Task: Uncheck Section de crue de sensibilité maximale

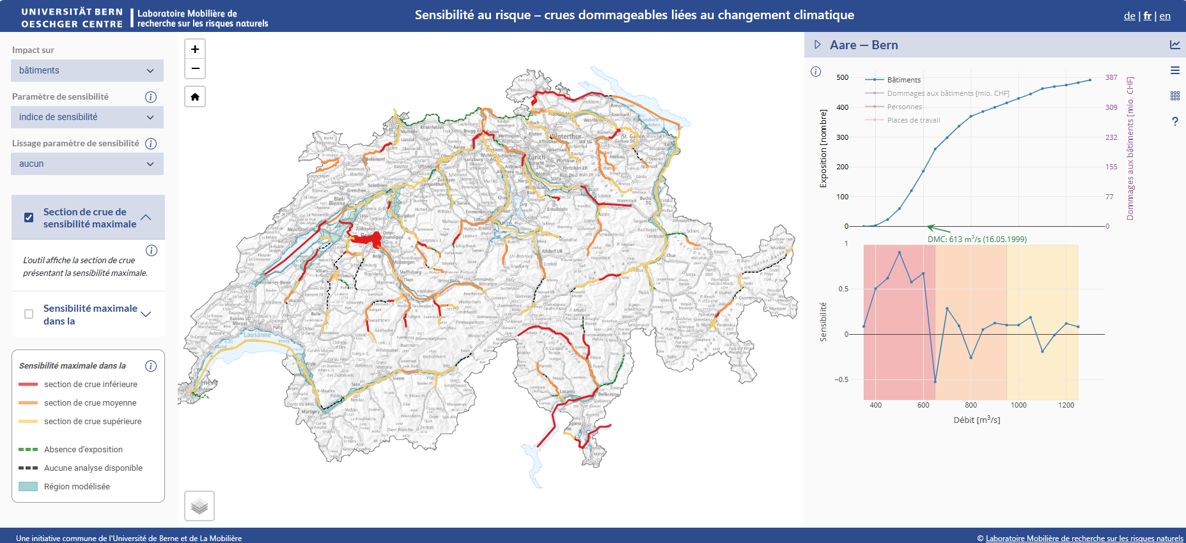Action: (29, 218)
